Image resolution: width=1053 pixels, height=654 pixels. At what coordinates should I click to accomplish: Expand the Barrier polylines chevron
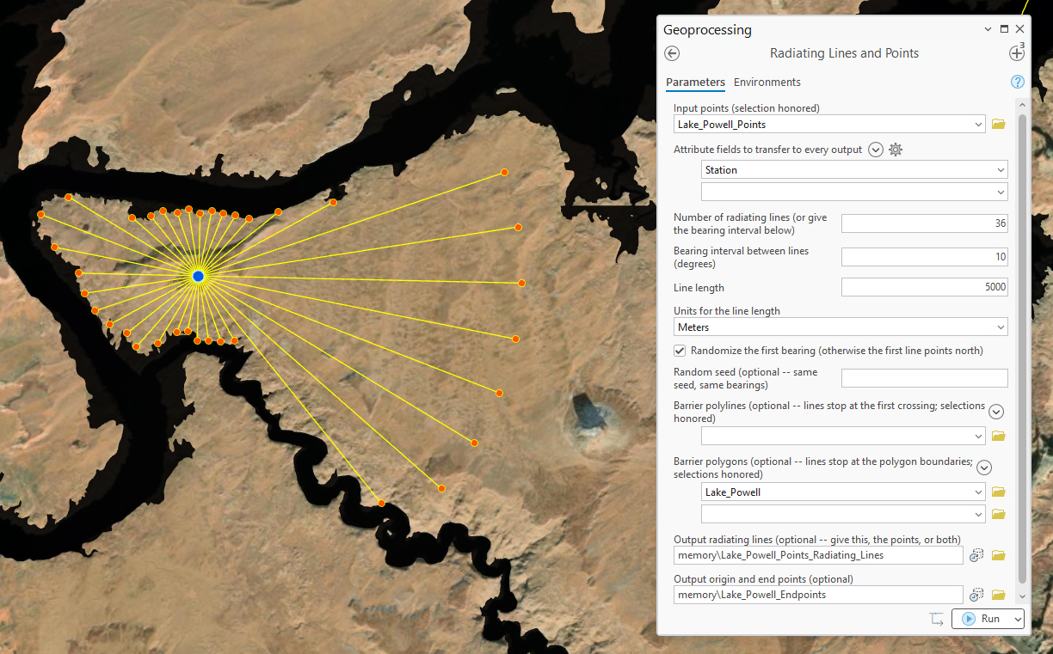tap(996, 412)
